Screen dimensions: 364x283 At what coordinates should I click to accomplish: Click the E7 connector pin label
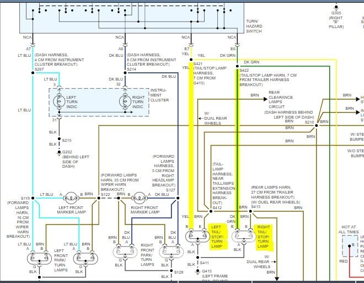coord(186,49)
